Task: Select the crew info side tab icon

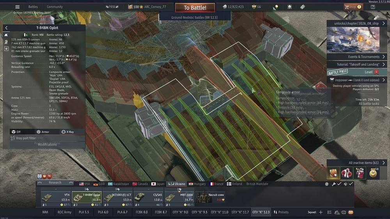Action: (x=6, y=42)
